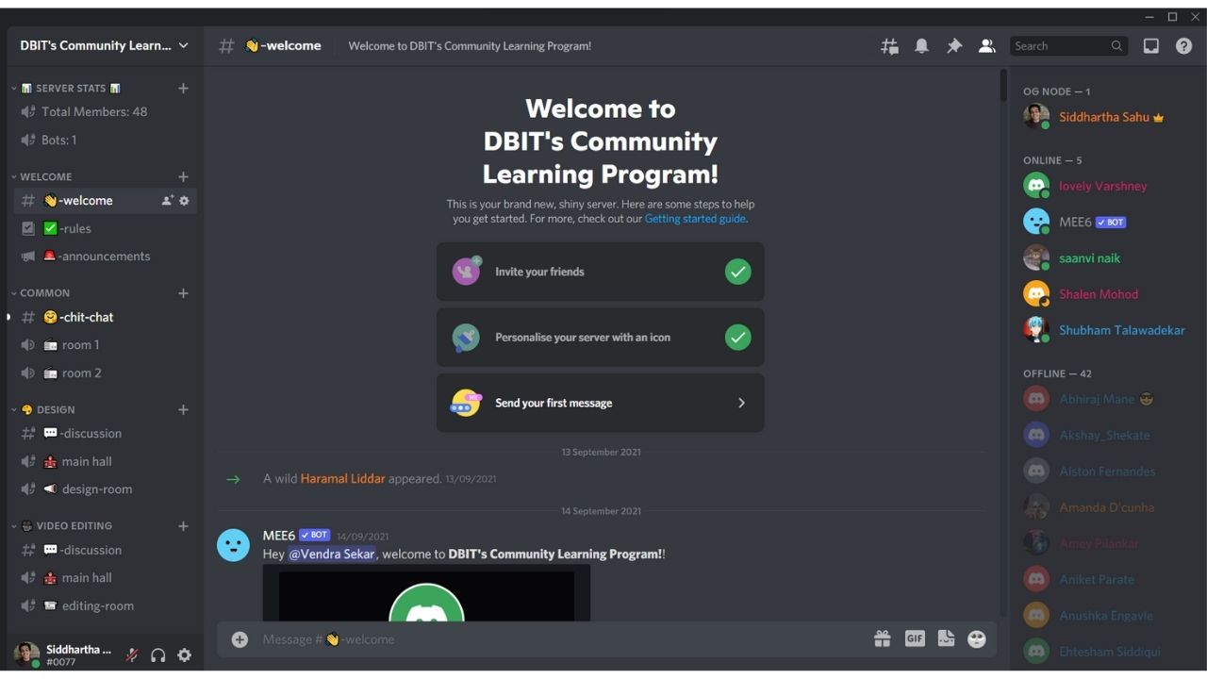Viewport: 1207px width, 679px height.
Task: Click Shalen Mohod in member list
Action: tap(1105, 294)
